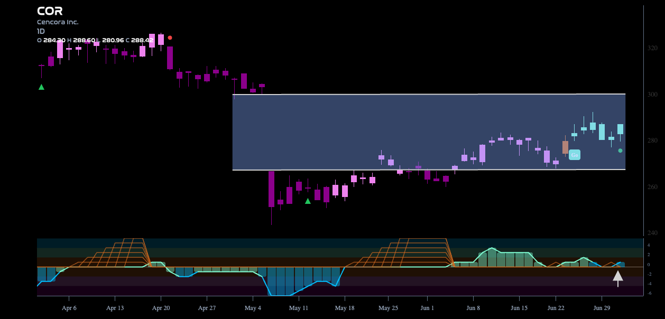Click the 320 price axis label
The height and width of the screenshot is (319, 665).
click(652, 48)
